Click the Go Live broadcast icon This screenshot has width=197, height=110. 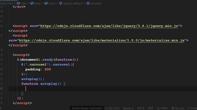173,108
